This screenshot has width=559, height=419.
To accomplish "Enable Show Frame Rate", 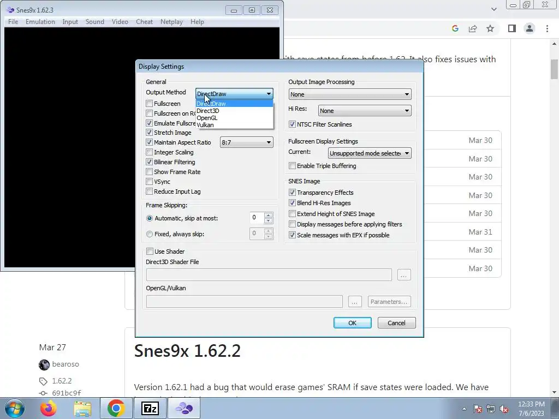I will [x=150, y=172].
